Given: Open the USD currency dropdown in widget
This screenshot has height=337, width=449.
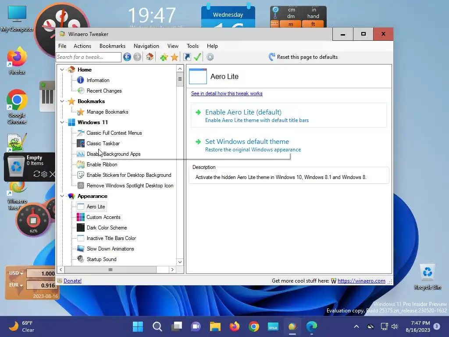Looking at the screenshot, I should [x=16, y=273].
